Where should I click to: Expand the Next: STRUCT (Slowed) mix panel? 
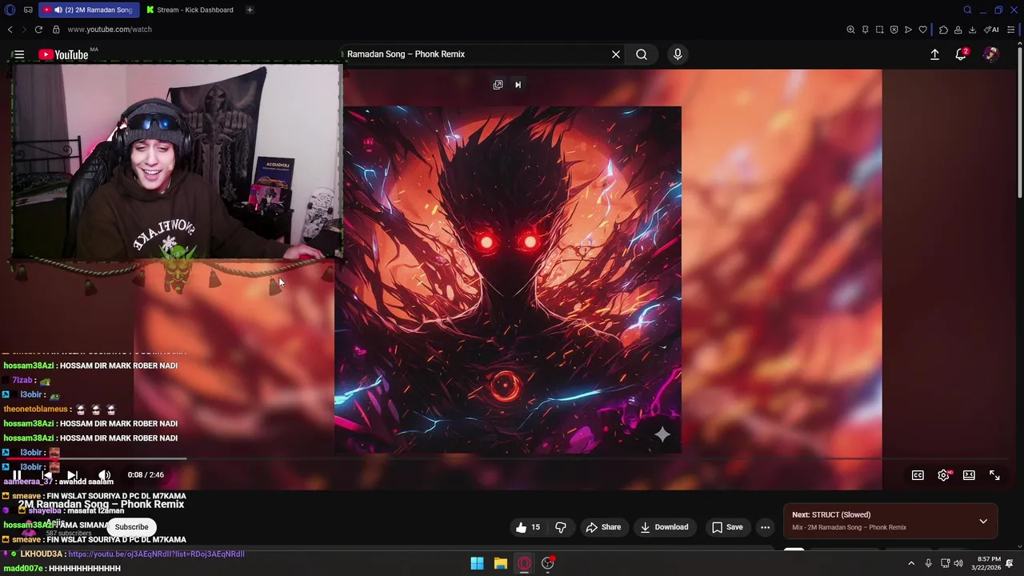pyautogui.click(x=983, y=521)
